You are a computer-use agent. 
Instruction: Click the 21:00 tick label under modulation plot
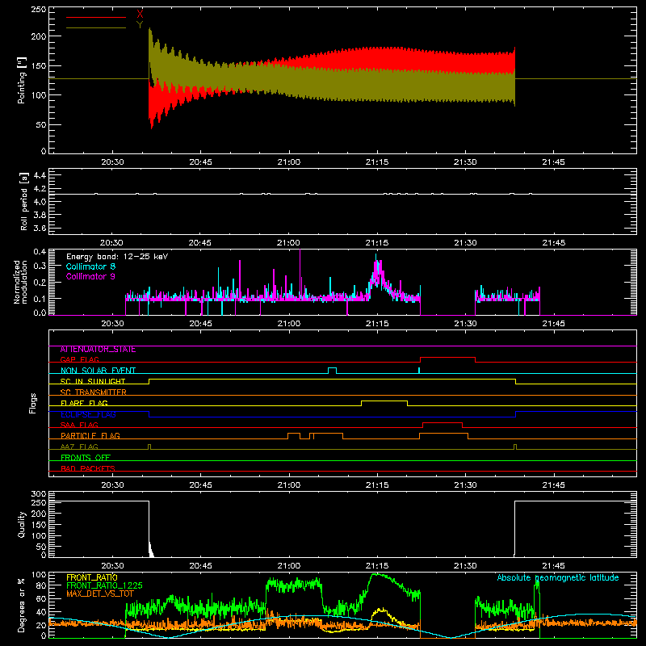pos(289,324)
